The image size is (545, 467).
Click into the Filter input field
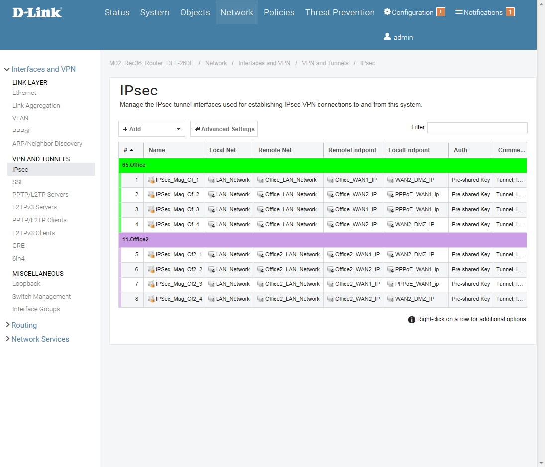tap(477, 127)
